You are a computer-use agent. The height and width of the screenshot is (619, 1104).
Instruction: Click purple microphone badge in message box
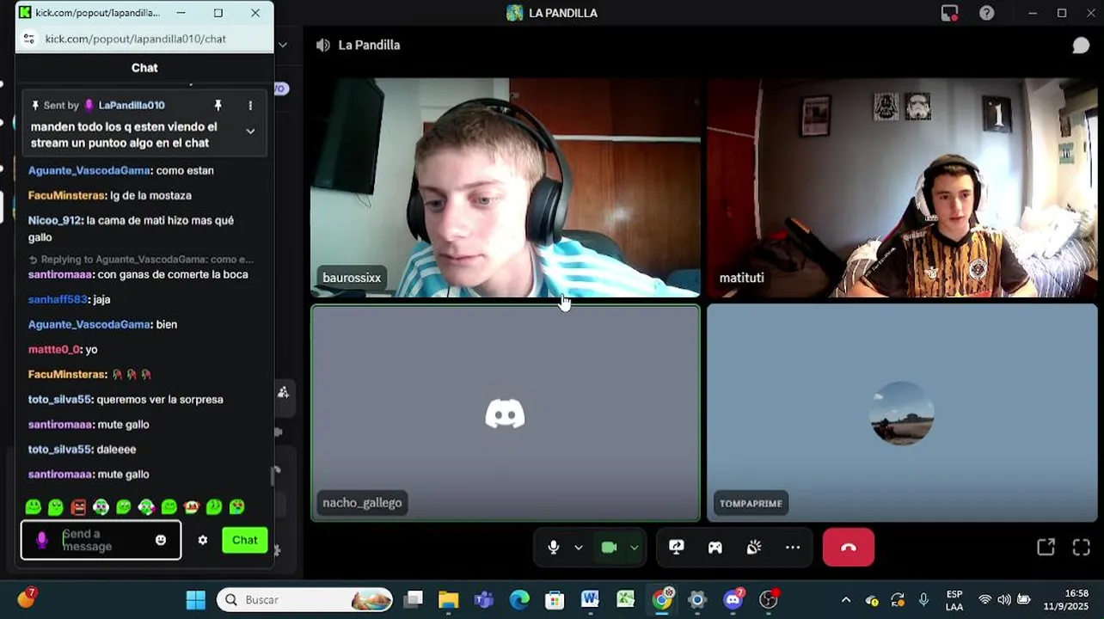pyautogui.click(x=41, y=540)
